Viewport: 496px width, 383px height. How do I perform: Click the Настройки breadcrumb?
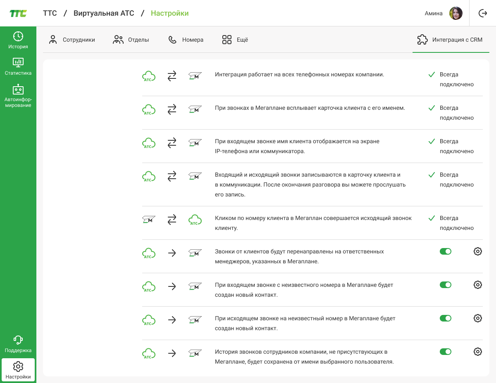tap(169, 13)
